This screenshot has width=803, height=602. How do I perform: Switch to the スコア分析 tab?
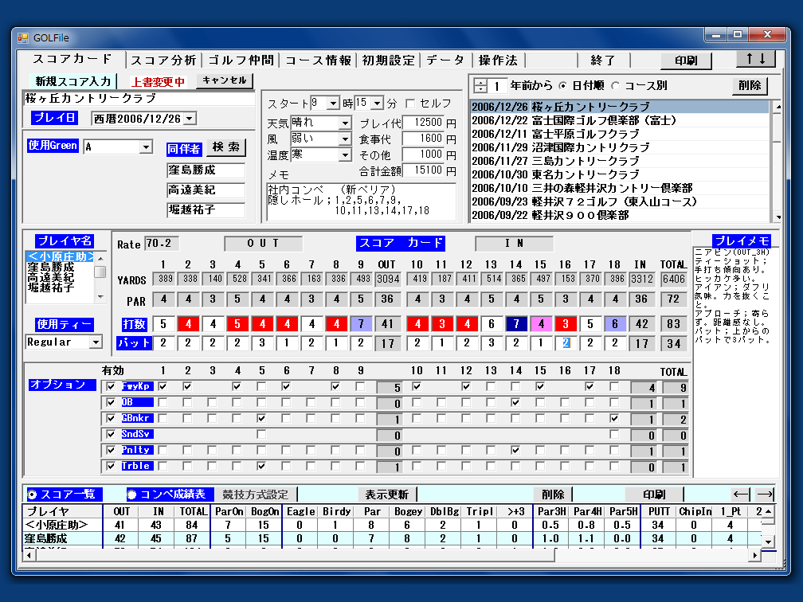163,61
